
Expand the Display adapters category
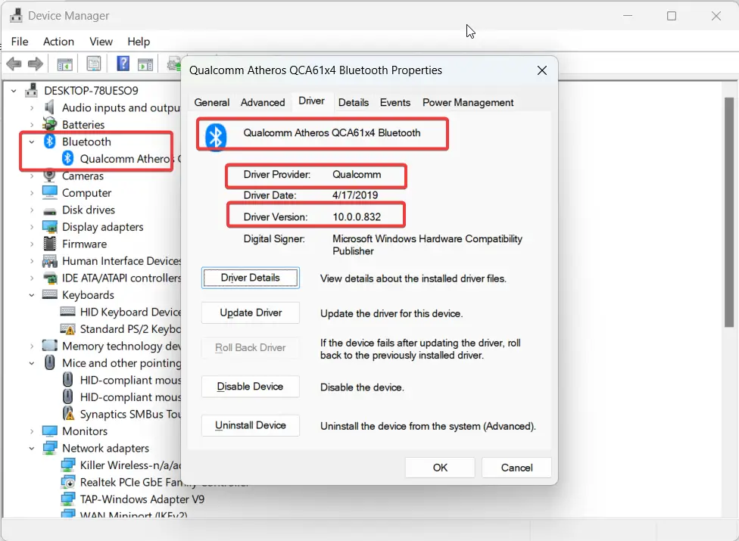pos(32,227)
